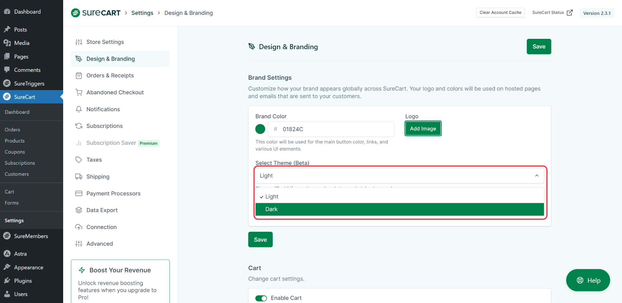Open SureCart Subscriptions submenu in WordPress sidebar
Screen dimensions: 622x303
point(20,163)
